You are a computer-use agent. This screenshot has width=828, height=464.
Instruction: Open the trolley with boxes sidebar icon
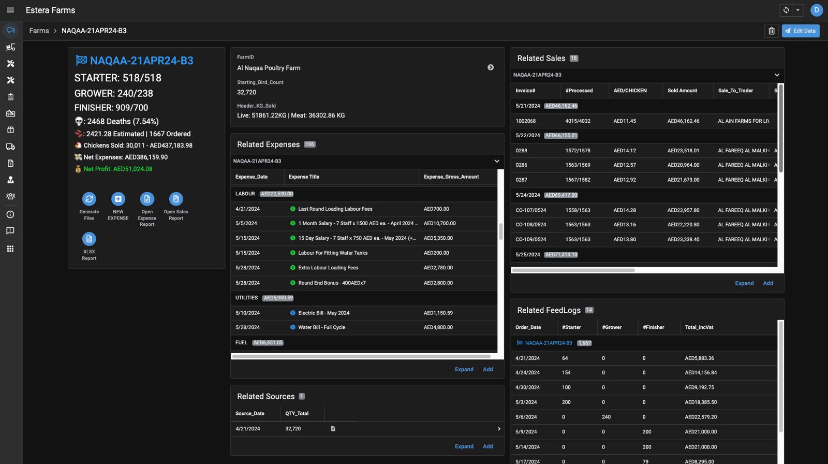tap(10, 47)
